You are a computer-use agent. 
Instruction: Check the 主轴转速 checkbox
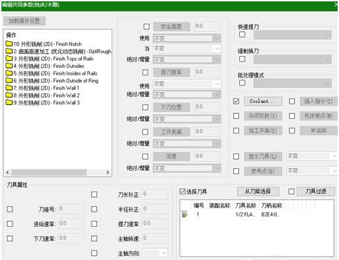pos(94,239)
